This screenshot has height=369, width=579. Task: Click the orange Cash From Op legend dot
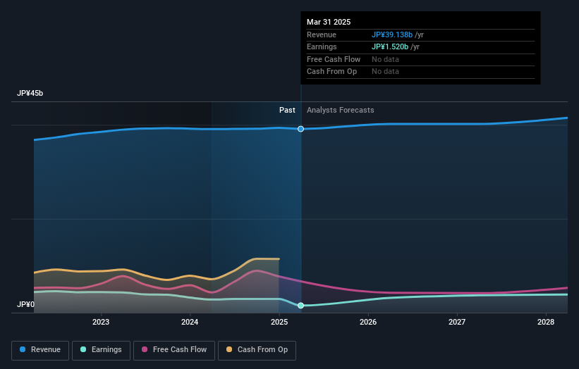click(229, 349)
